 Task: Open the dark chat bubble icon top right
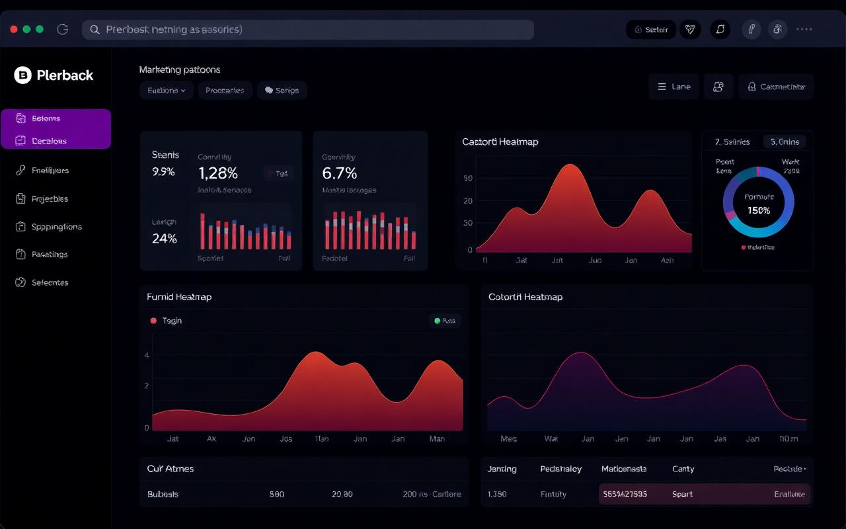tap(720, 29)
